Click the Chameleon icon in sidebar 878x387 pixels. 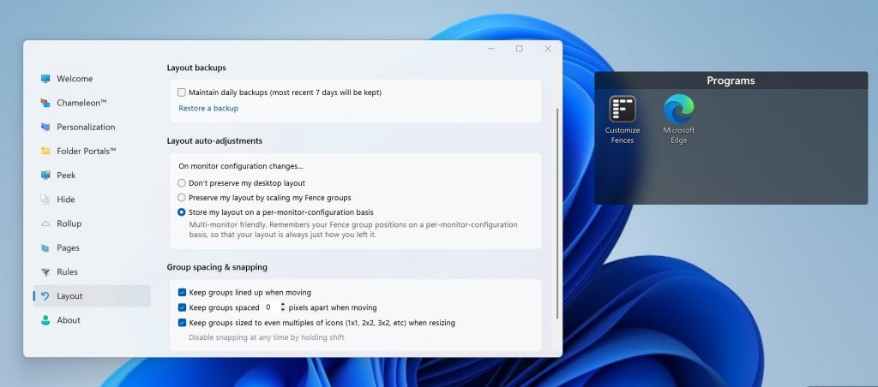45,103
